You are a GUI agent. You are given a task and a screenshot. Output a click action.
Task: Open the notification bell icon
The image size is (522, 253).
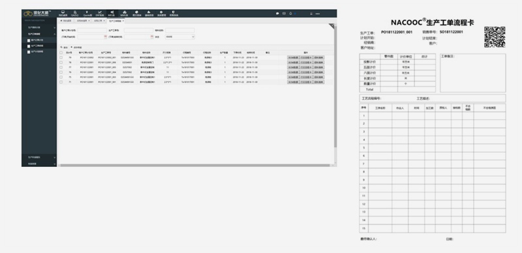point(290,14)
